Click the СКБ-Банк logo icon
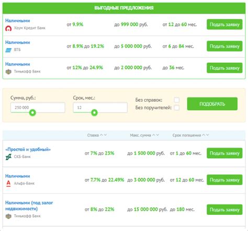The width and height of the screenshot is (248, 231). click(x=8, y=157)
